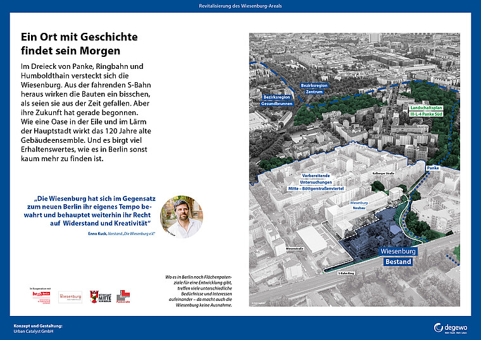Open the portrait photo of Enno Kuck
The height and width of the screenshot is (340, 481).
181,217
